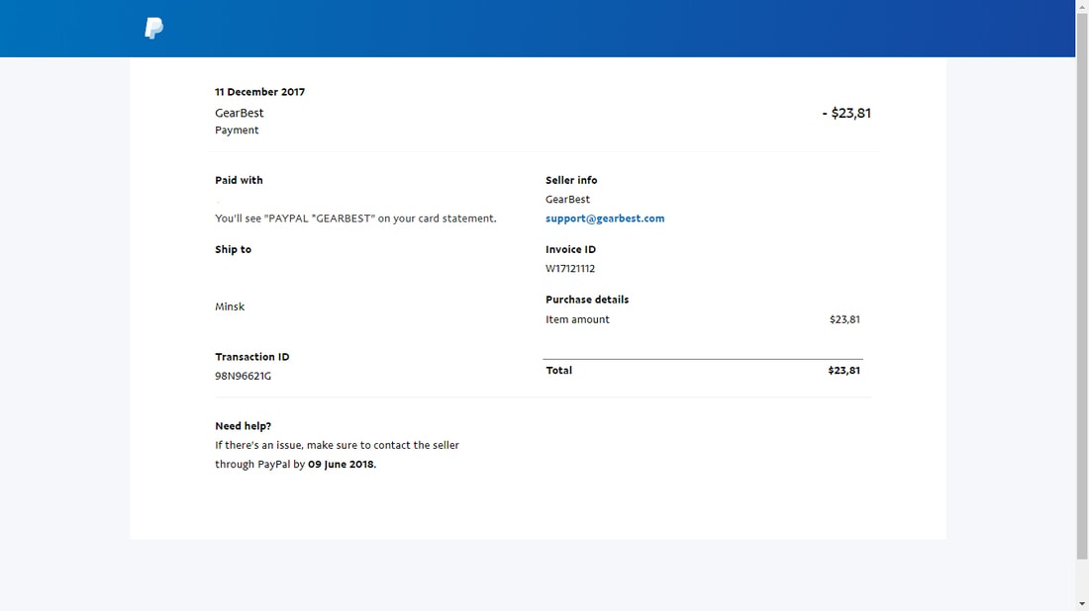Click the Transaction ID heading
The height and width of the screenshot is (611, 1089).
coord(252,357)
